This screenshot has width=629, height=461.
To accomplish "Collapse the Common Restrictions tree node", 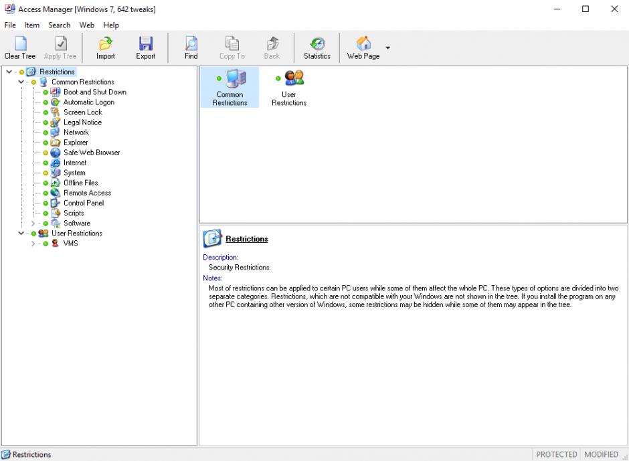I will pyautogui.click(x=21, y=82).
